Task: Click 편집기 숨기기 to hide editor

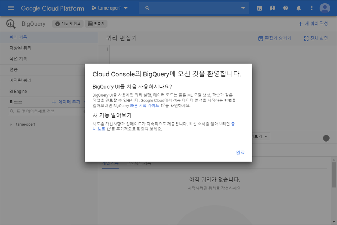Action: (275, 38)
